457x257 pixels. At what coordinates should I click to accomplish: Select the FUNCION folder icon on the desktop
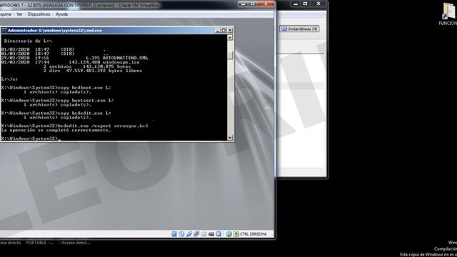(x=449, y=11)
